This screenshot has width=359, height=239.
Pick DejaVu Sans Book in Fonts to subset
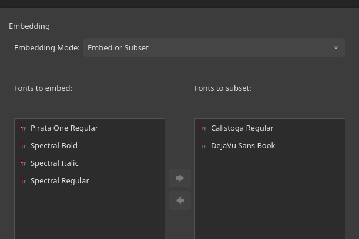(x=243, y=145)
